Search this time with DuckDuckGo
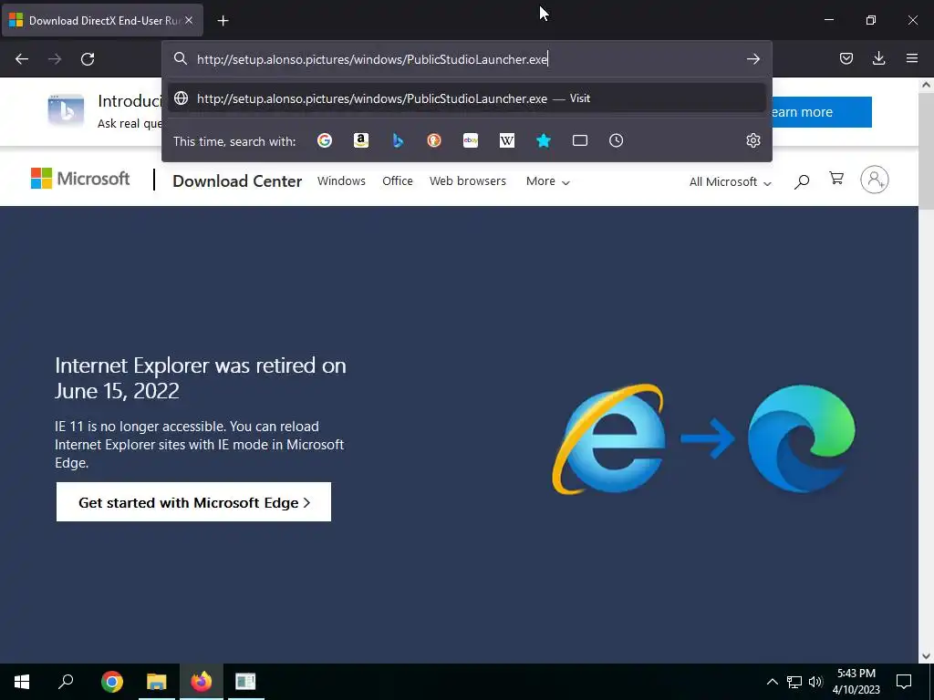934x700 pixels. 434,140
